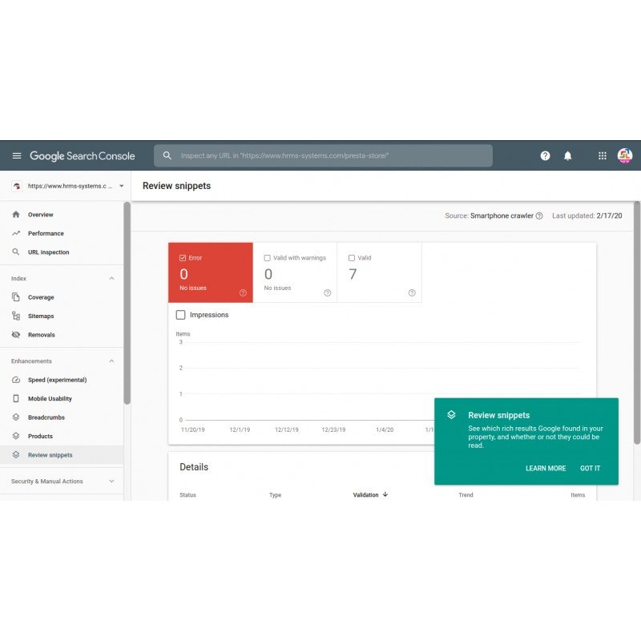This screenshot has height=641, width=641.
Task: Click the help icon in the Valid card
Action: pos(412,292)
